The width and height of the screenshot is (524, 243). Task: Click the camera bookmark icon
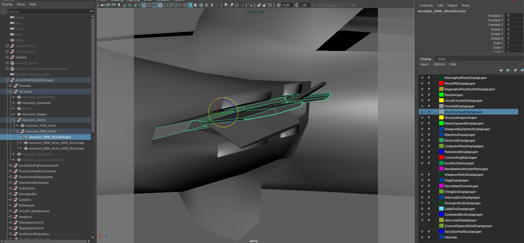[x=119, y=5]
